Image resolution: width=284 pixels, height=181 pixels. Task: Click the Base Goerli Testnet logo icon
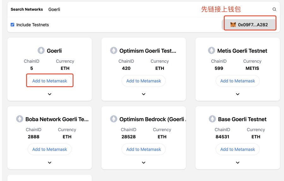click(x=212, y=119)
